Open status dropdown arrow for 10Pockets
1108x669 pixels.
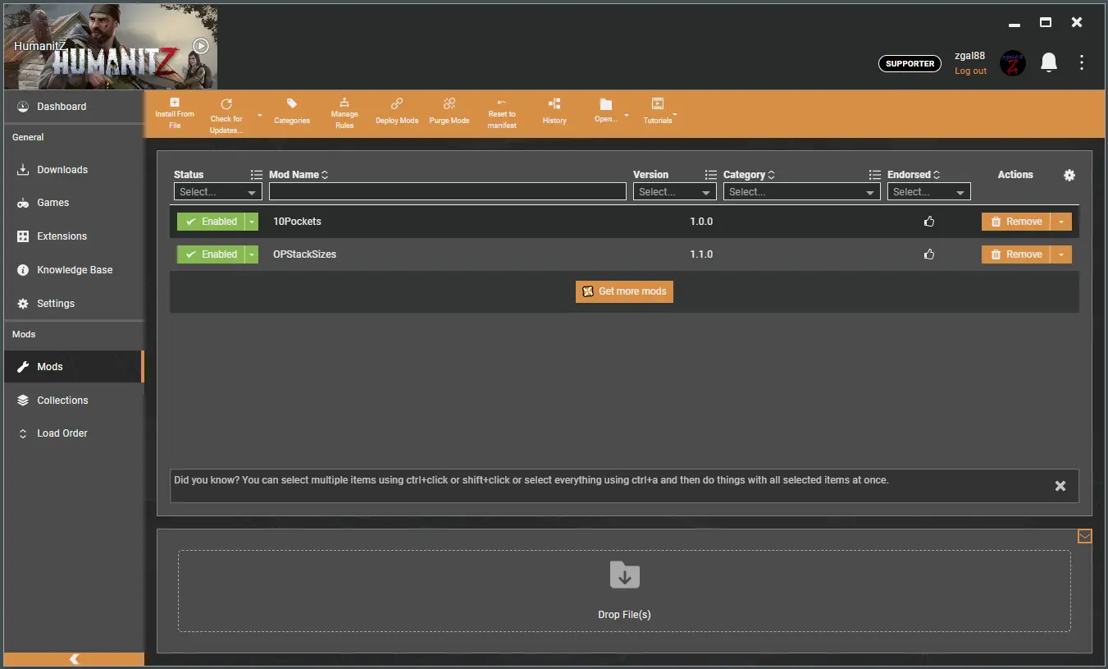tap(252, 222)
